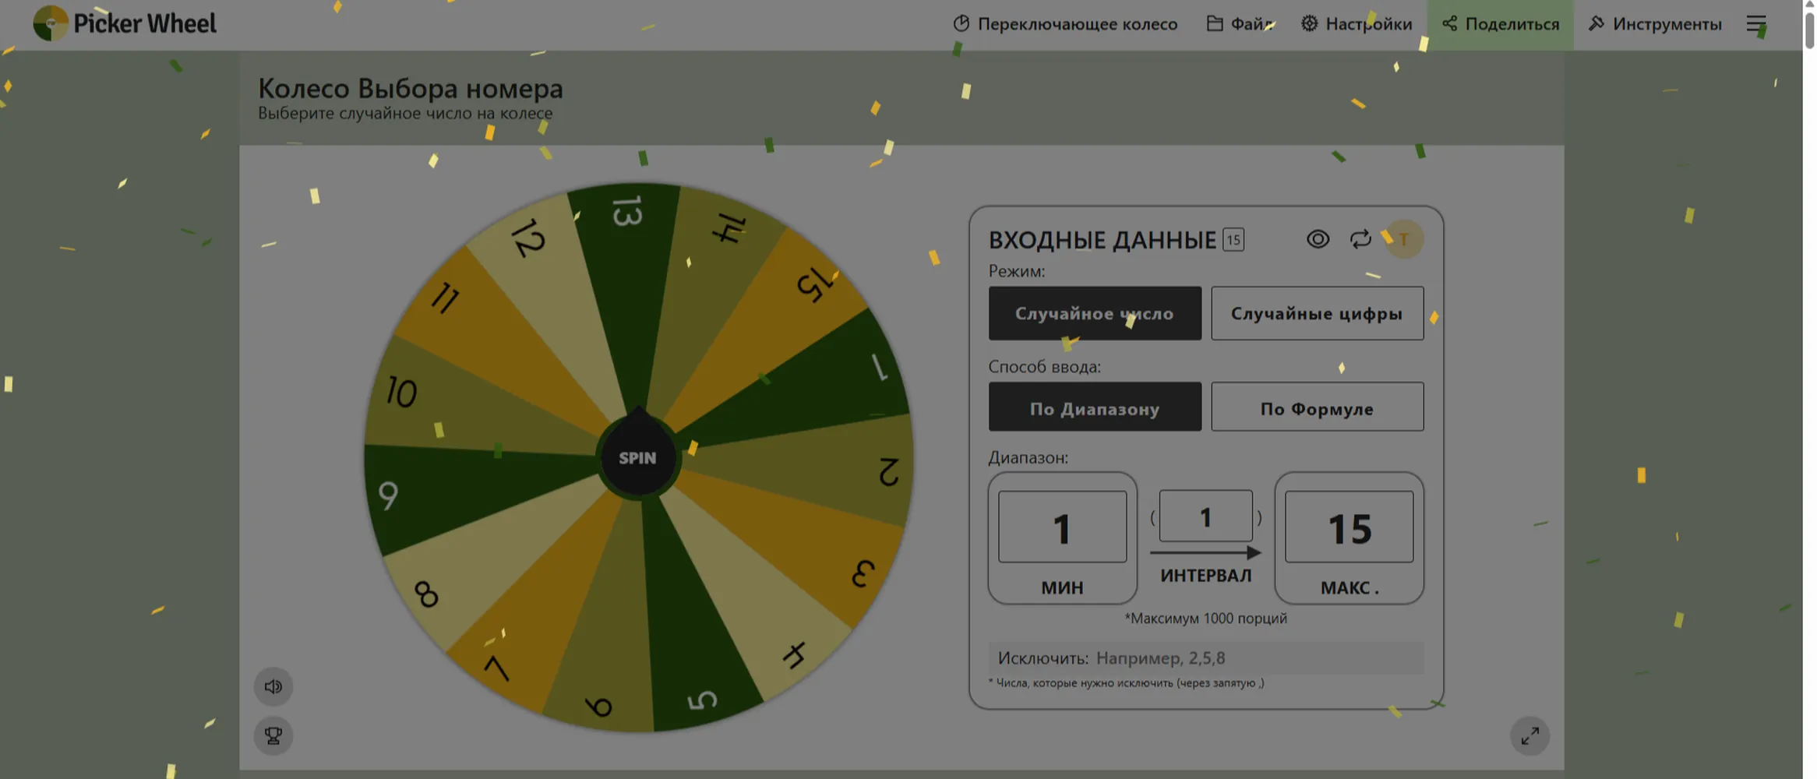
Task: Click the round T icon
Action: tap(1404, 239)
